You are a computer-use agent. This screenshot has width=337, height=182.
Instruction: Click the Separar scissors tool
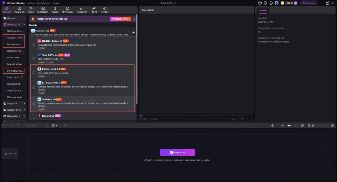tap(32, 125)
